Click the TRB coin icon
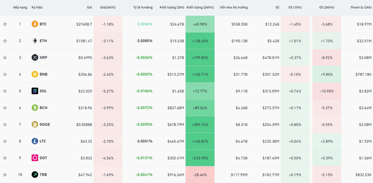This screenshot has width=373, height=183. pyautogui.click(x=35, y=175)
